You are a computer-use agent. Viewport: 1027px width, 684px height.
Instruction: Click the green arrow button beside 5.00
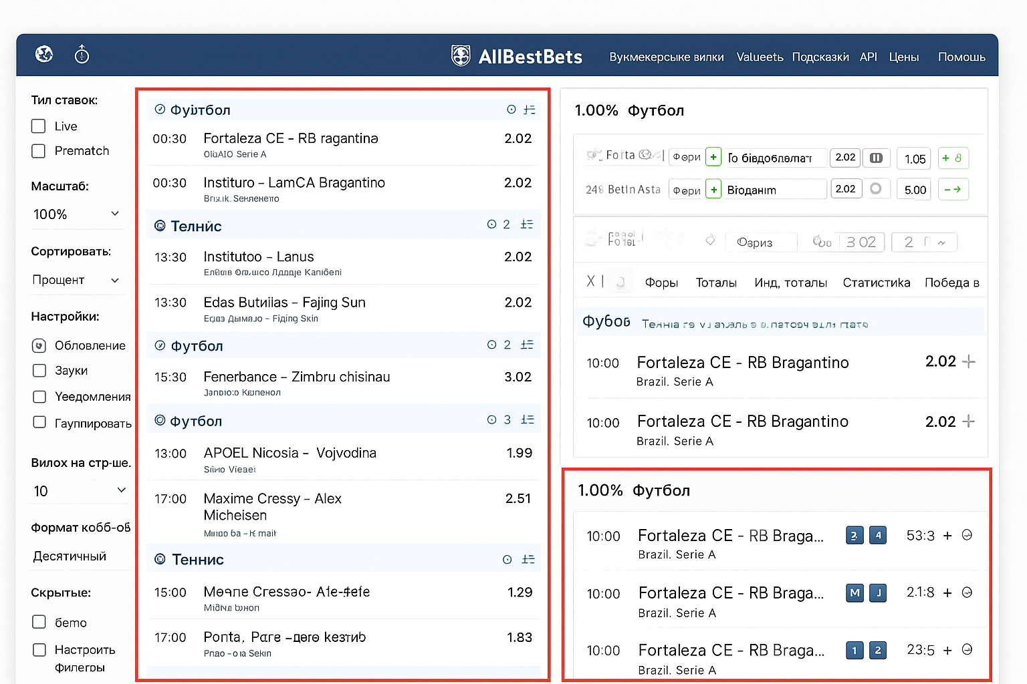click(953, 190)
